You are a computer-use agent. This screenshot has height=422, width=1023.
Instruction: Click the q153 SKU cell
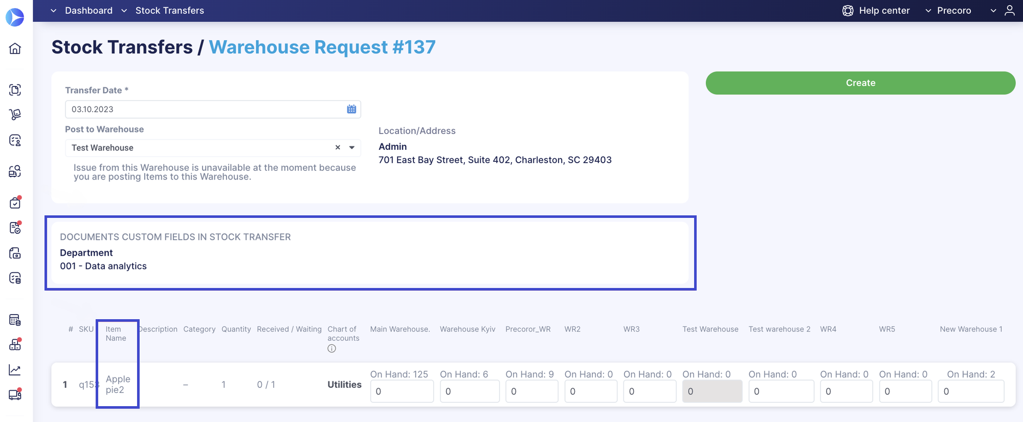pyautogui.click(x=88, y=385)
